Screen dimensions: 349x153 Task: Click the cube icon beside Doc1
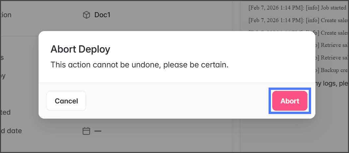pyautogui.click(x=86, y=15)
